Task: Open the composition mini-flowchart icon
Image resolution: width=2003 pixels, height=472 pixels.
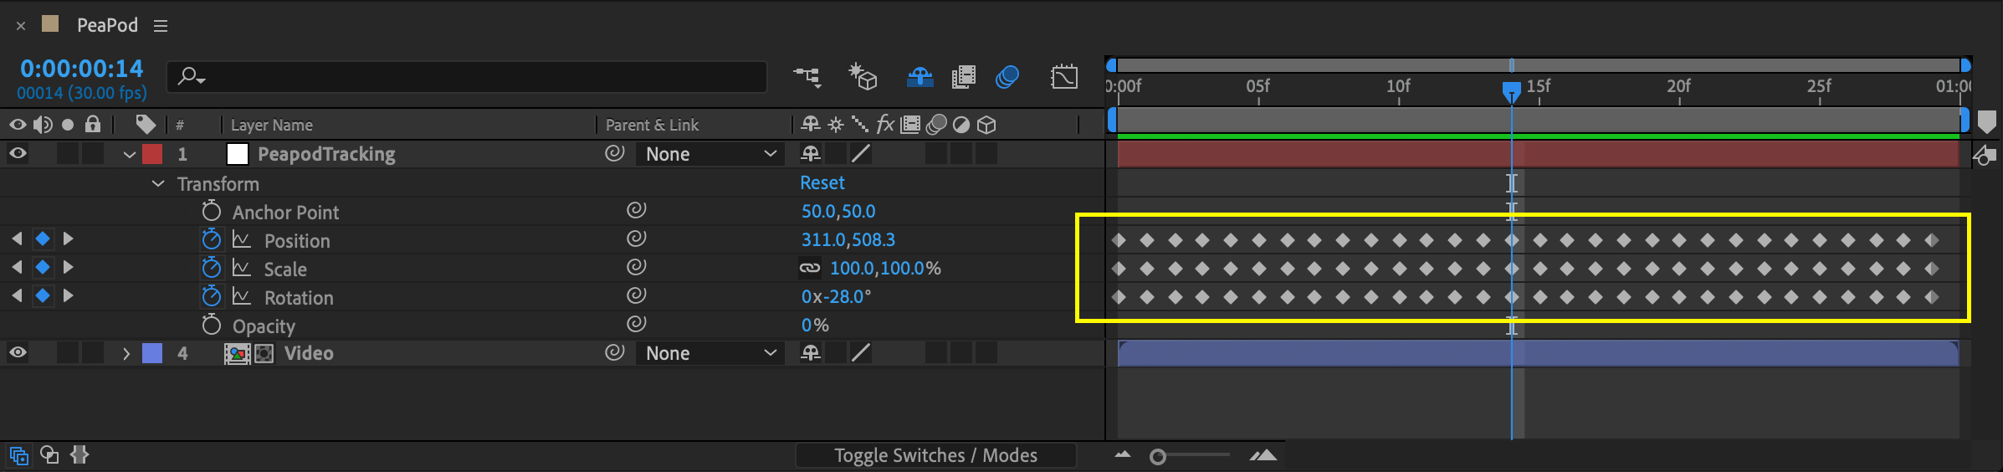Action: [x=807, y=78]
